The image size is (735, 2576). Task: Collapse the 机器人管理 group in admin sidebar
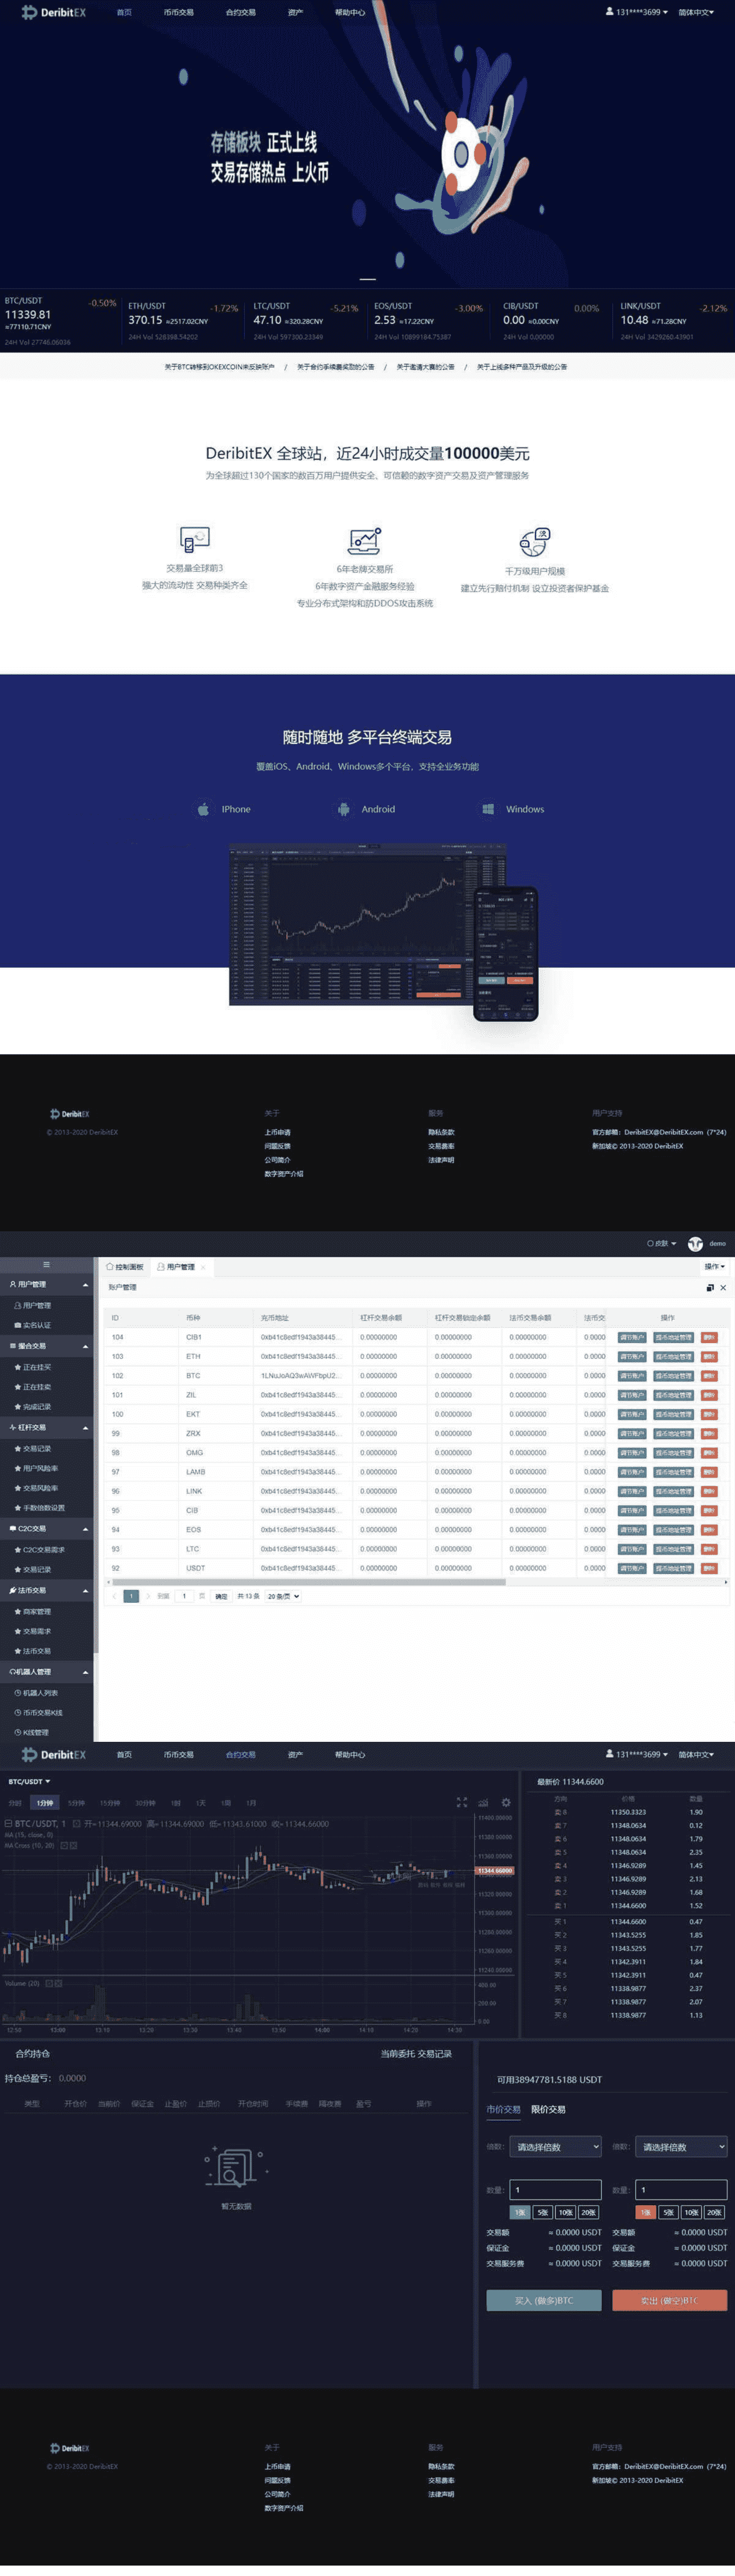pos(46,1672)
